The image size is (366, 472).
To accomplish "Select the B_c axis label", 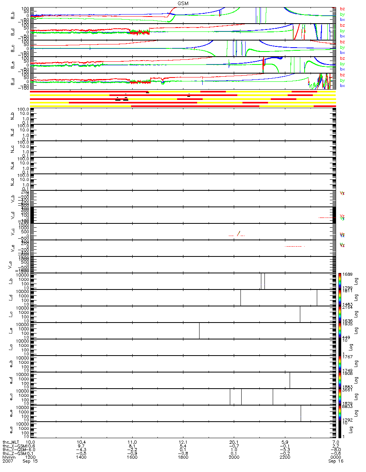I will coord(13,48).
